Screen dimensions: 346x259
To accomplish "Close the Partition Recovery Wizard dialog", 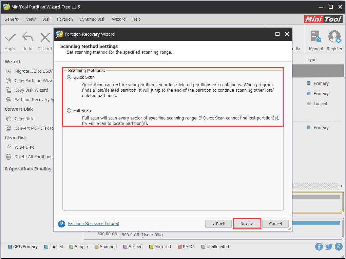I will [287, 34].
